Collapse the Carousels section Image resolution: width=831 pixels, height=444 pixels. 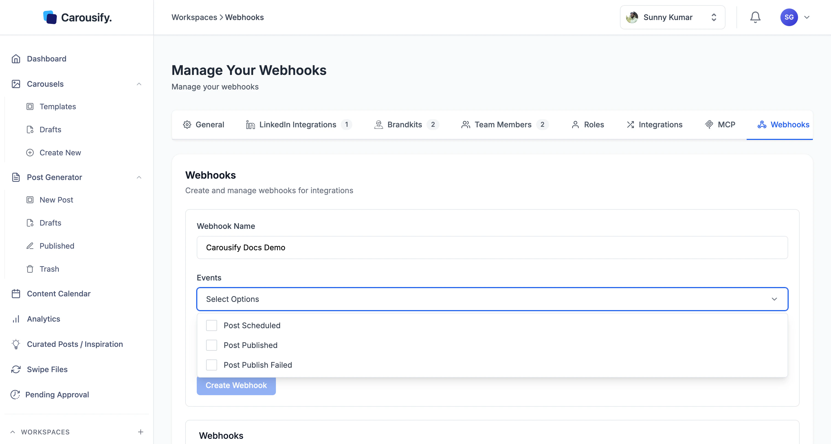tap(139, 84)
